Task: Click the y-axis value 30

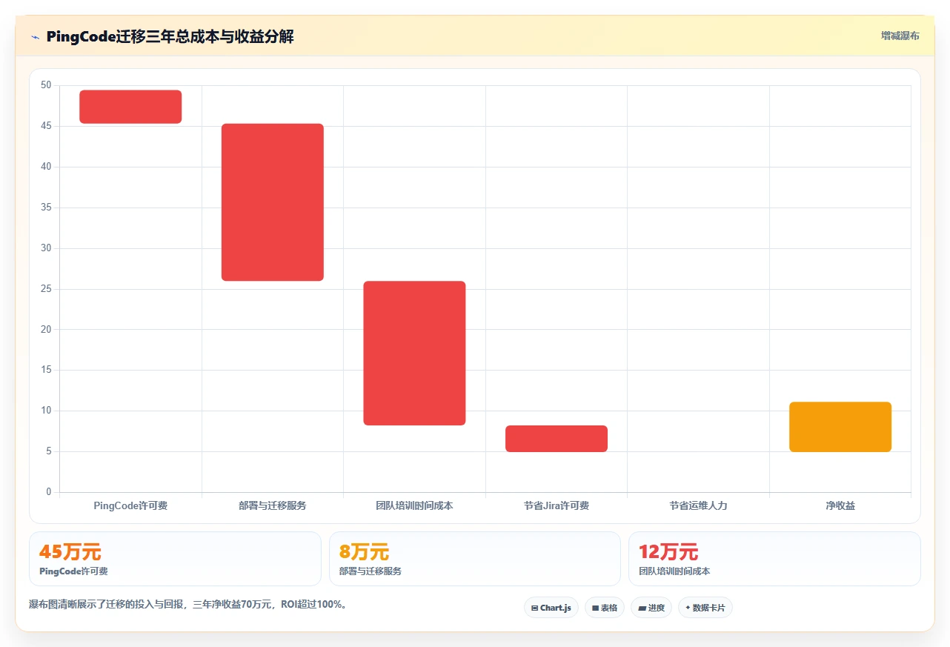Action: click(46, 248)
